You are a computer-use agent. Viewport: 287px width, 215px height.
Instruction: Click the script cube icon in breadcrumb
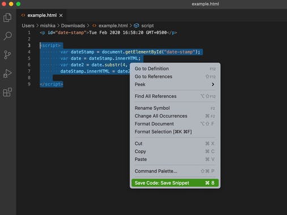point(136,25)
